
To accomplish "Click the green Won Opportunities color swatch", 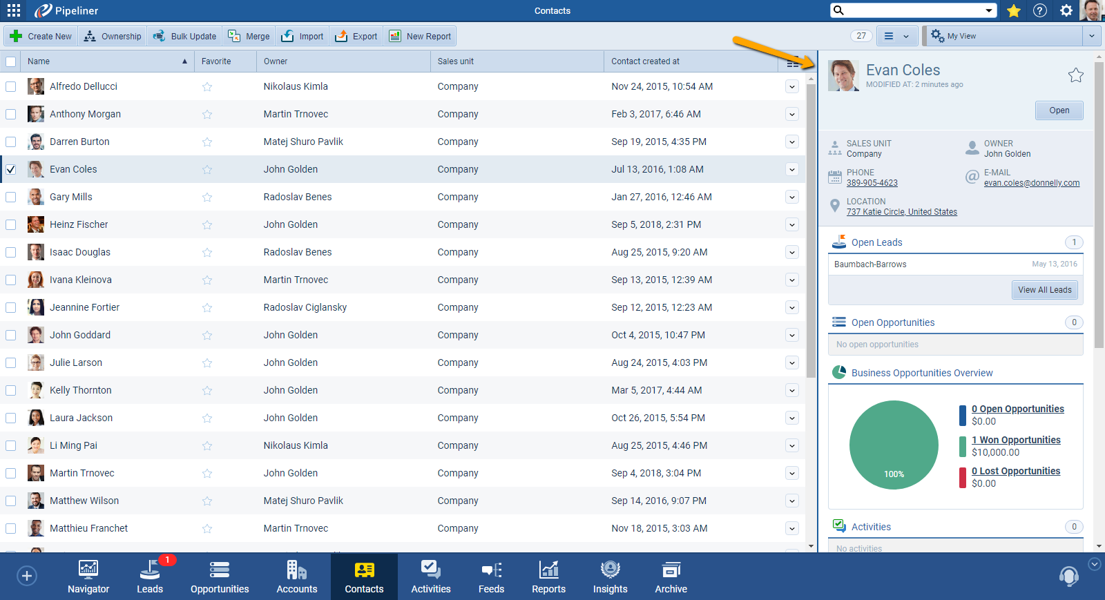I will coord(963,446).
